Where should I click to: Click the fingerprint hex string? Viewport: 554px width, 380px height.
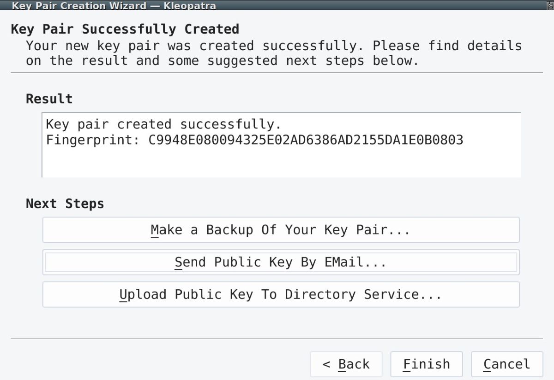click(306, 140)
